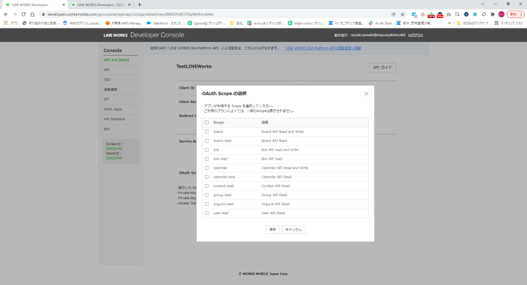Viewport: 527px width, 285px height.
Task: Check the bot scope checkbox
Action: [x=207, y=150]
